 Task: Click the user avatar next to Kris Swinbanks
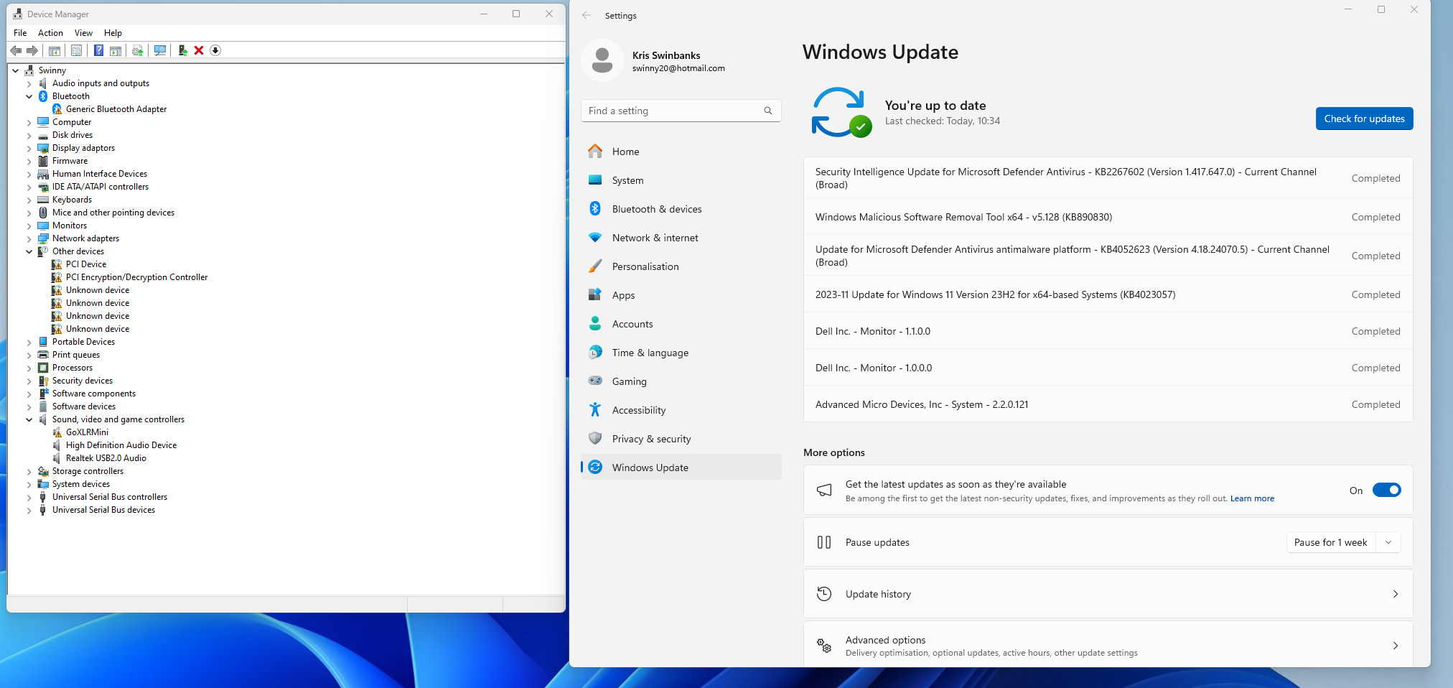602,60
